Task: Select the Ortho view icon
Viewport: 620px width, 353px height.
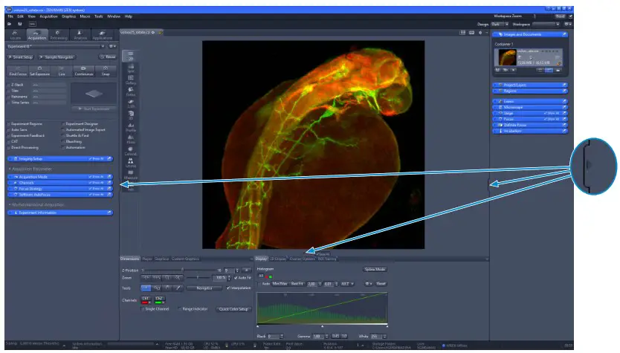Action: (x=131, y=91)
